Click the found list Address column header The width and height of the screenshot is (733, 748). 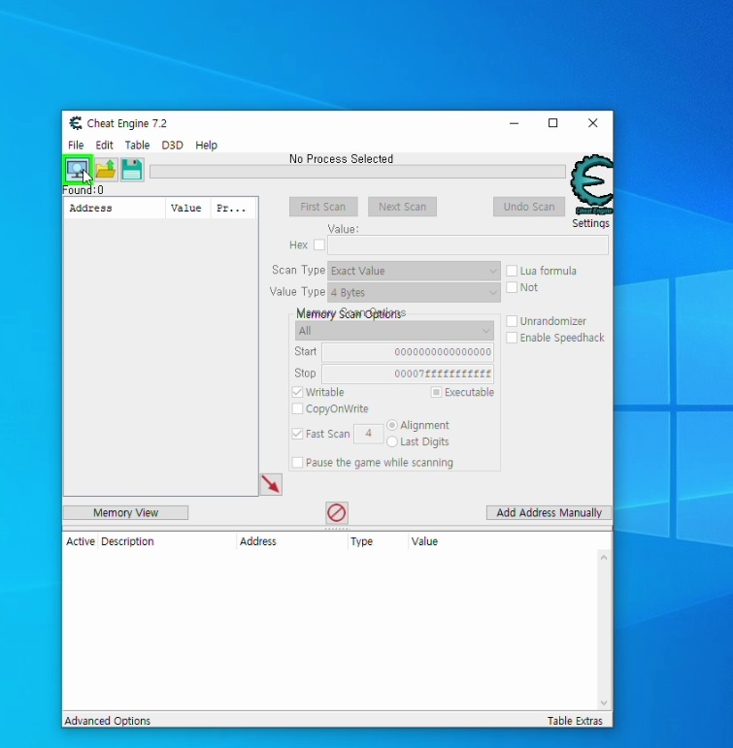(115, 209)
